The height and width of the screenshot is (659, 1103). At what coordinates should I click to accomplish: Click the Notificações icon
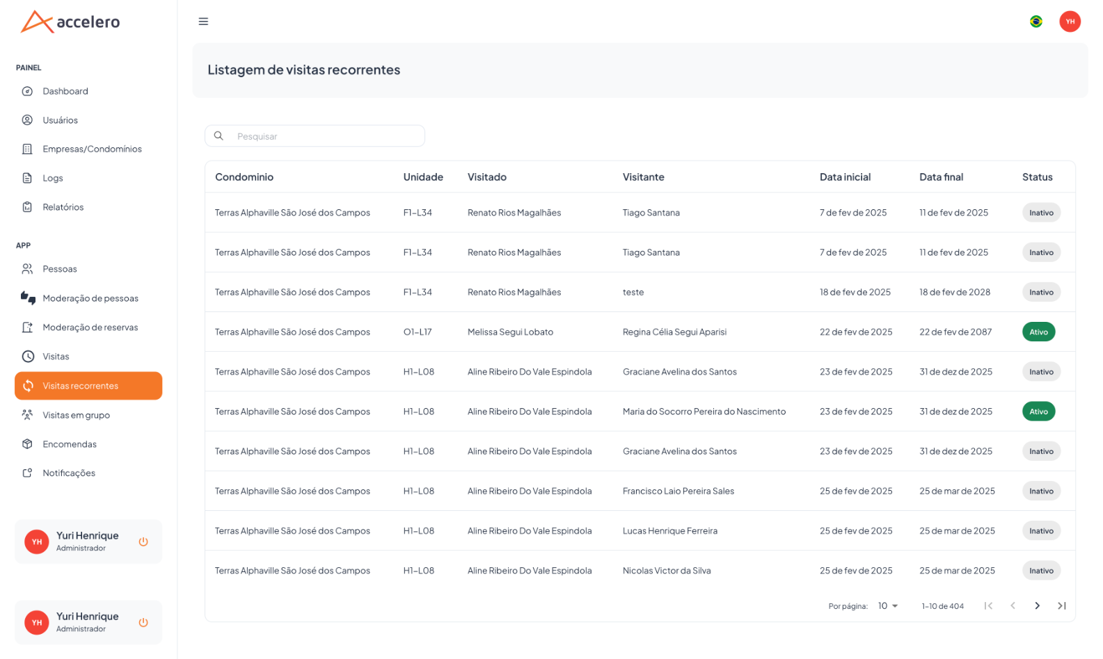(x=27, y=473)
